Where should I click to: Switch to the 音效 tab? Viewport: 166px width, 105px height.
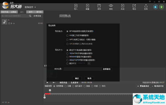point(31,12)
